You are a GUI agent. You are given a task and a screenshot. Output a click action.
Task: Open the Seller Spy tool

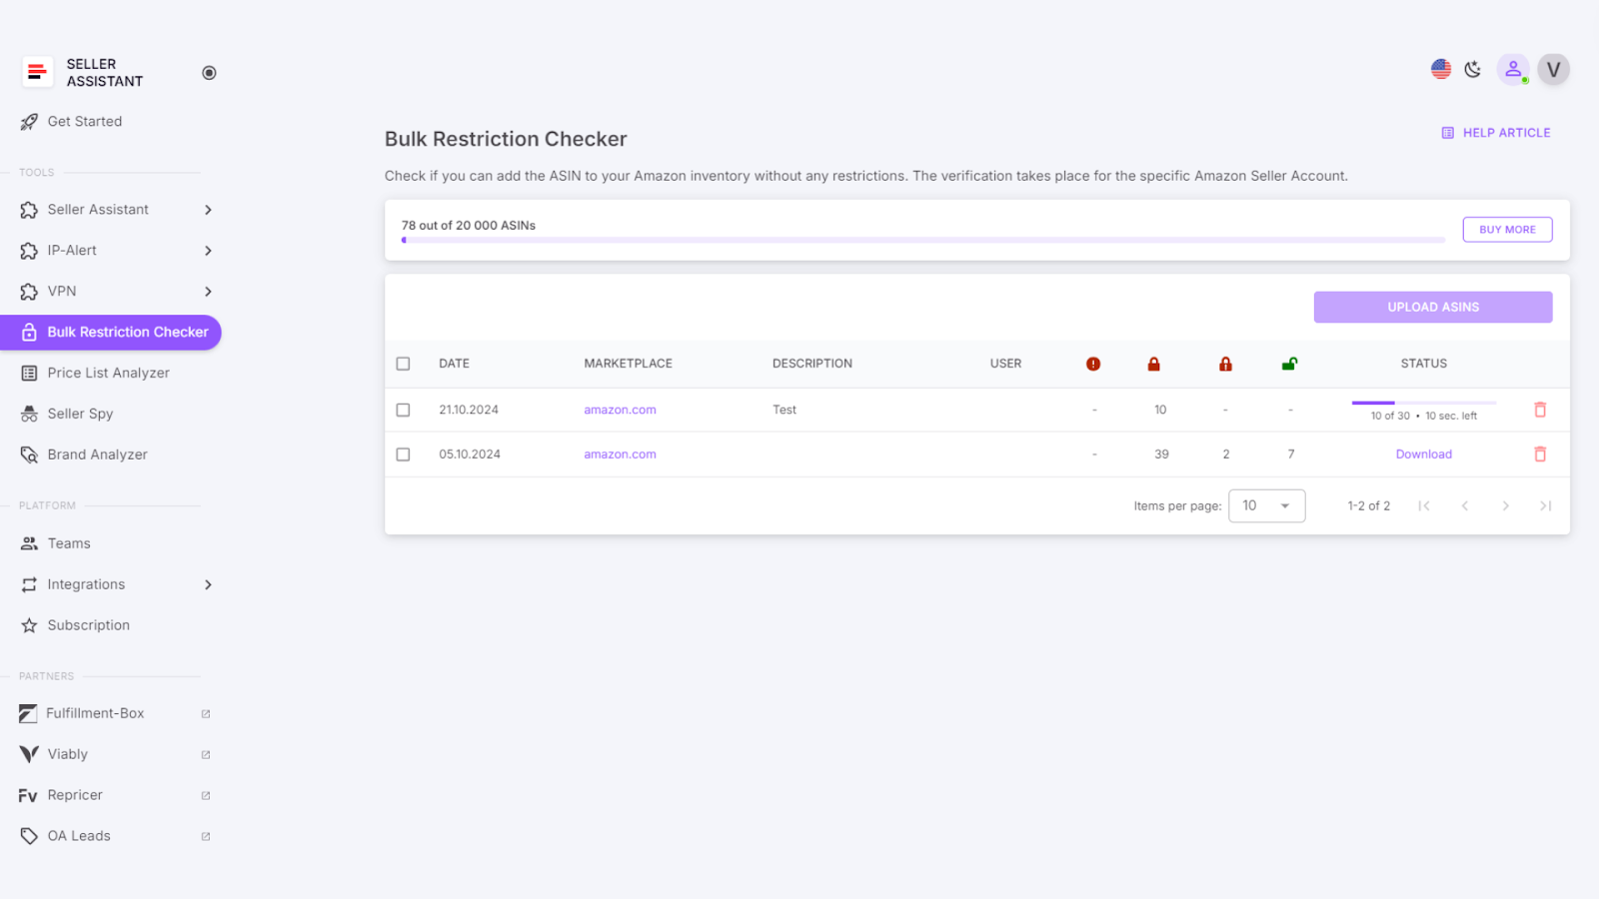pyautogui.click(x=80, y=413)
